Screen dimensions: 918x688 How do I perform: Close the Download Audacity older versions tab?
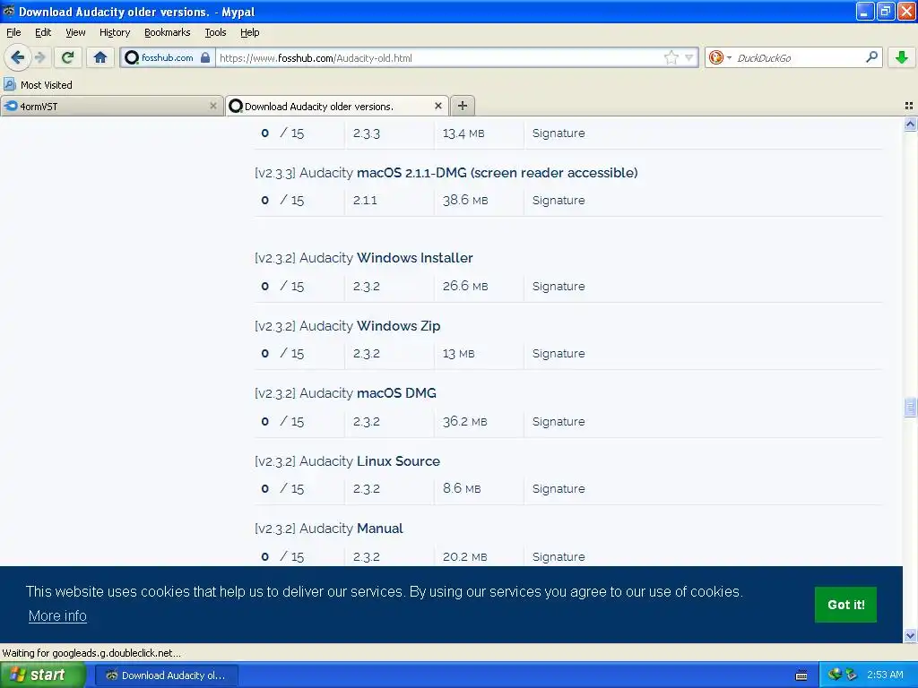point(437,106)
